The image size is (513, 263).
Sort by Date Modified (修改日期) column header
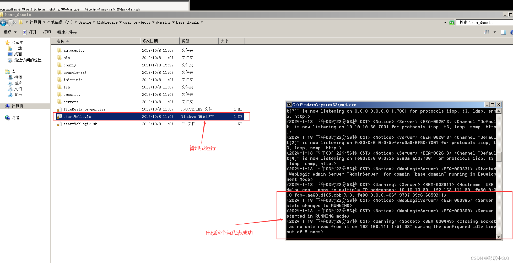[160, 41]
